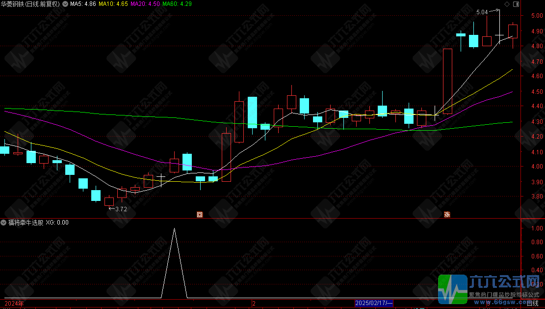The width and height of the screenshot is (545, 309).
Task: Click the 日线 period label at bottom right
Action: (532, 304)
